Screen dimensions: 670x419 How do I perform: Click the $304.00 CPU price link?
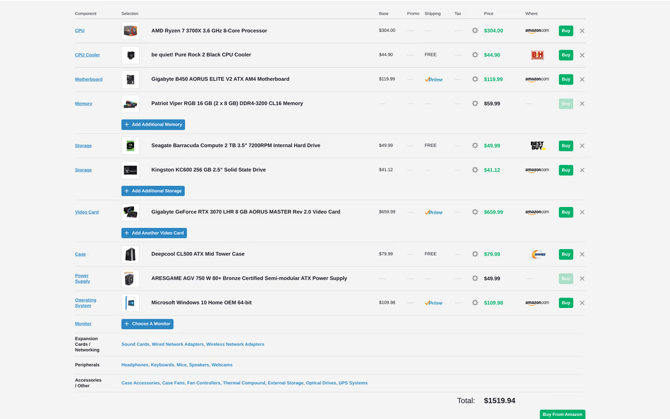(x=493, y=31)
